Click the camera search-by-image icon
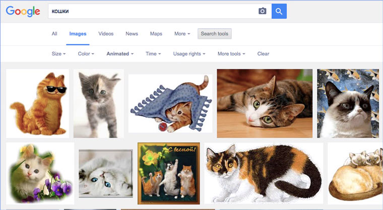 pyautogui.click(x=262, y=11)
